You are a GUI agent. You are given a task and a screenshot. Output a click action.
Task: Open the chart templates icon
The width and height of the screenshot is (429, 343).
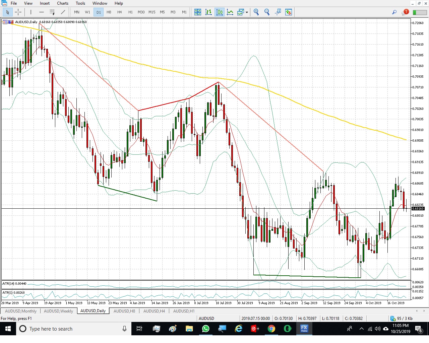click(241, 12)
